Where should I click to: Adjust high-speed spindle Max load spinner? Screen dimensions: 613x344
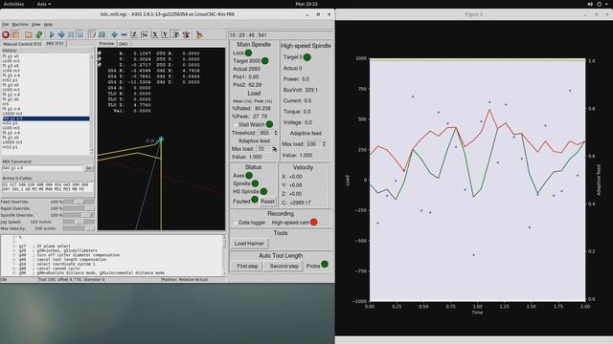click(x=324, y=144)
